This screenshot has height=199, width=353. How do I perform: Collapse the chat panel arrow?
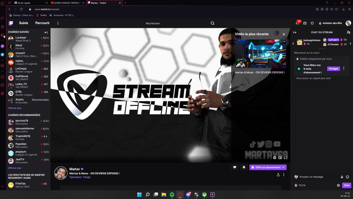tap(295, 32)
